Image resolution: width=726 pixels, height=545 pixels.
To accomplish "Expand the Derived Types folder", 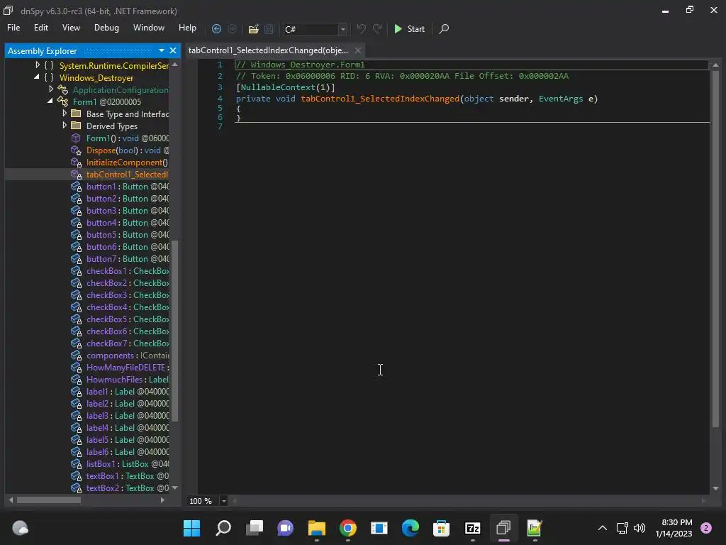I will (65, 125).
